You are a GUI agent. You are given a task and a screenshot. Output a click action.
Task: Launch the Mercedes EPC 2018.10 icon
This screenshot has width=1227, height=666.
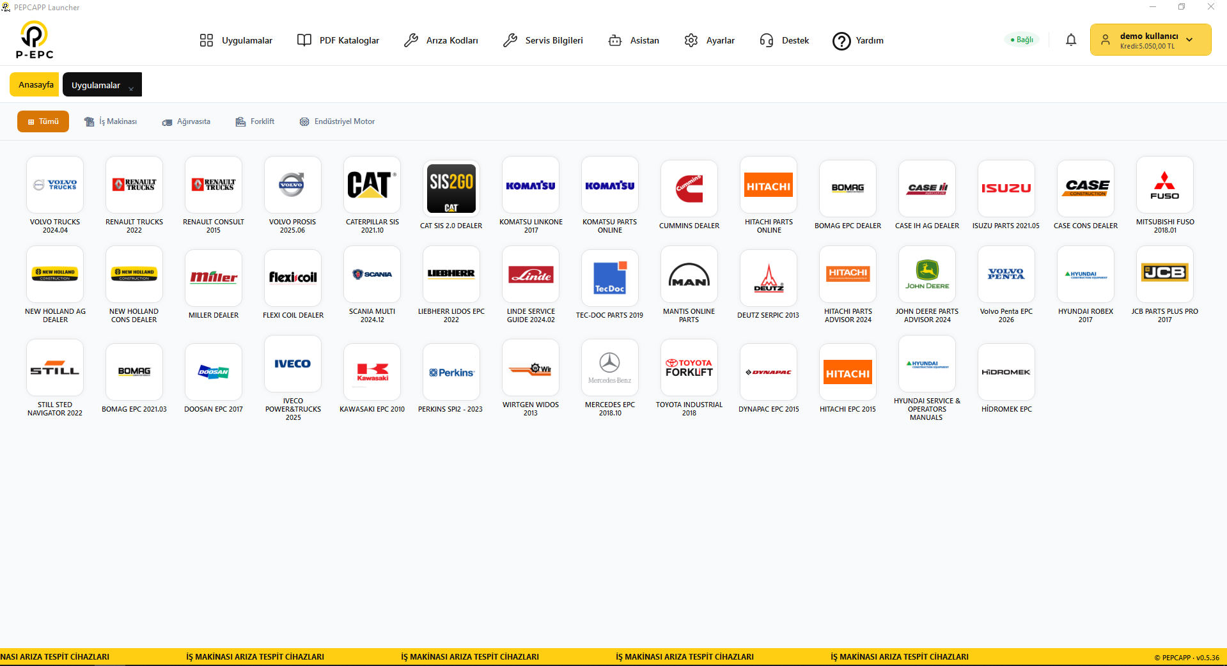610,368
